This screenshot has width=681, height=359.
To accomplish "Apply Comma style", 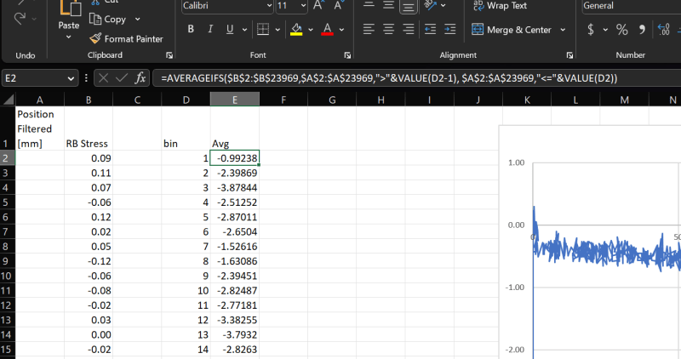I will (642, 30).
